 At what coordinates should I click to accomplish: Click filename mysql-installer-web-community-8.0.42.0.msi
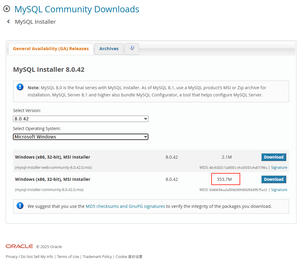pyautogui.click(x=53, y=167)
